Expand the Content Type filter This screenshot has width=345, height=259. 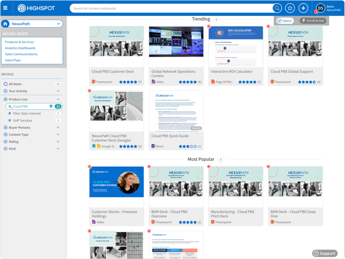click(x=58, y=135)
